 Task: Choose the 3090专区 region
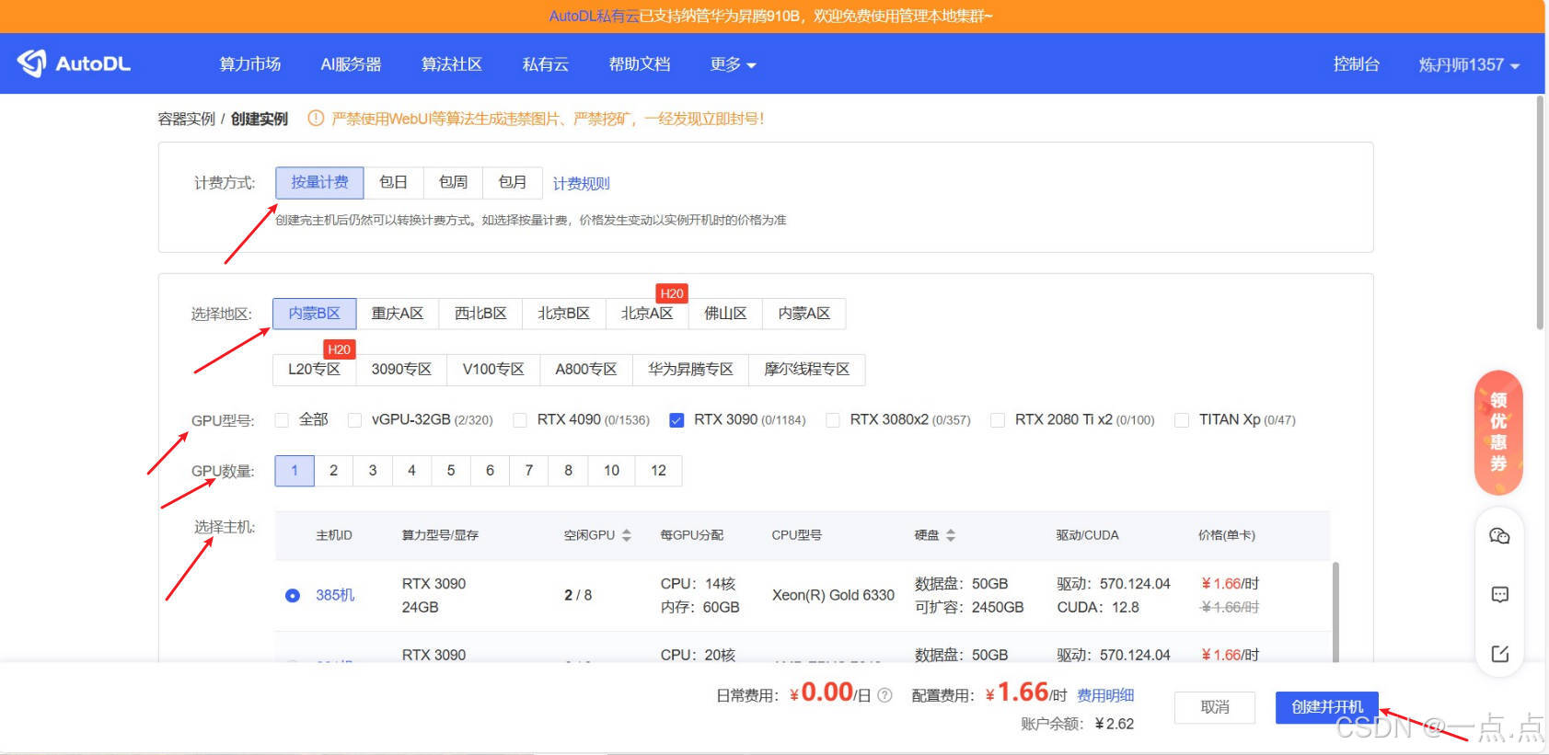click(401, 370)
